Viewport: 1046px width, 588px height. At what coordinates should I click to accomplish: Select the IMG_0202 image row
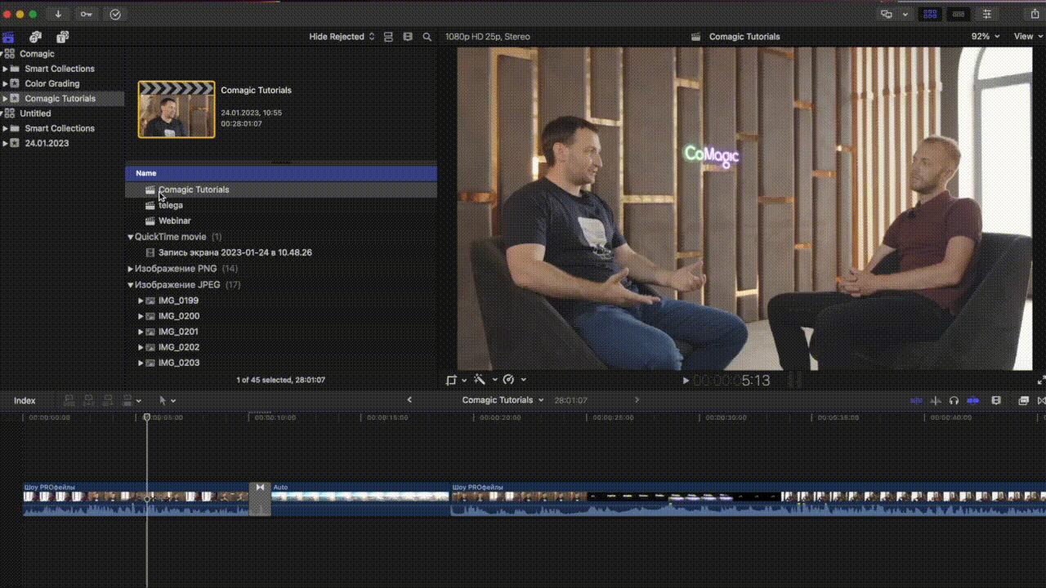tap(280, 347)
